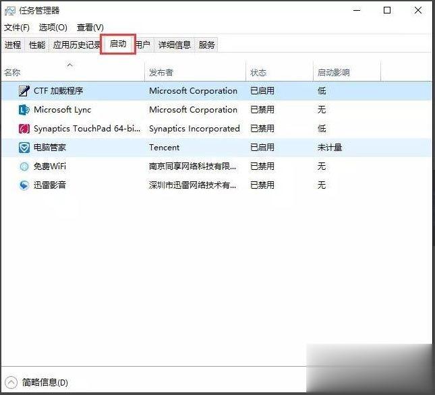The image size is (435, 395).
Task: Switch to the 应用历史记录 tab
Action: (x=76, y=44)
